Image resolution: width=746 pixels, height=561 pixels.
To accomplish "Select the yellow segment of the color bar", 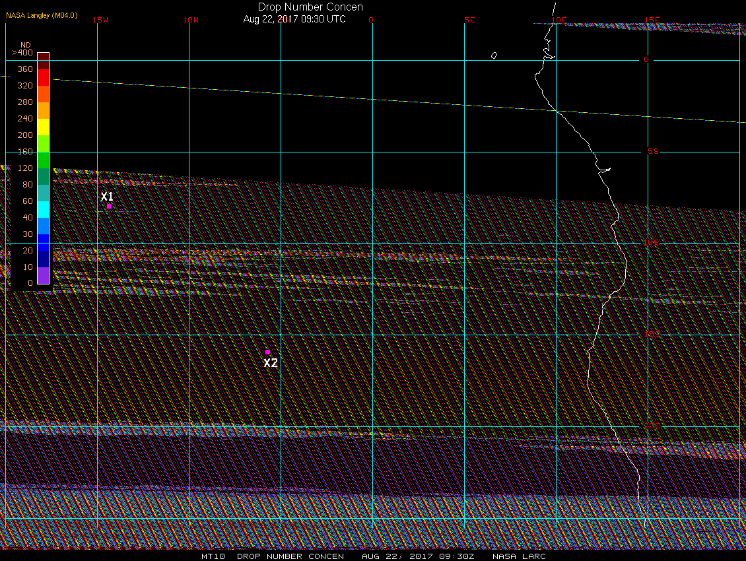I will [x=43, y=127].
